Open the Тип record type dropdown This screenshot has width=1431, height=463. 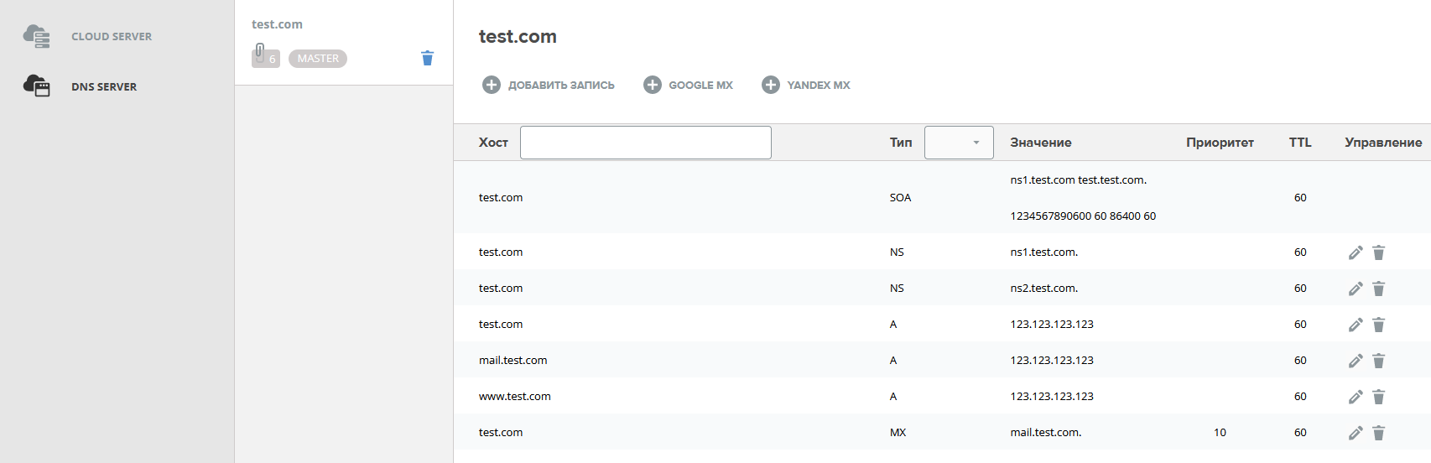[959, 143]
